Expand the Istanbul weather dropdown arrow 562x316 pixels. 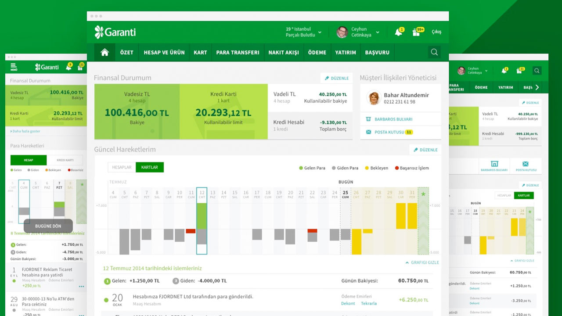click(x=320, y=32)
